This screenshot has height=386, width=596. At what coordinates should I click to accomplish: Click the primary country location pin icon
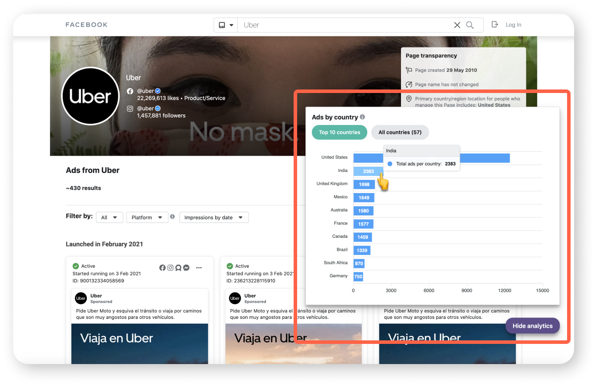coord(409,99)
